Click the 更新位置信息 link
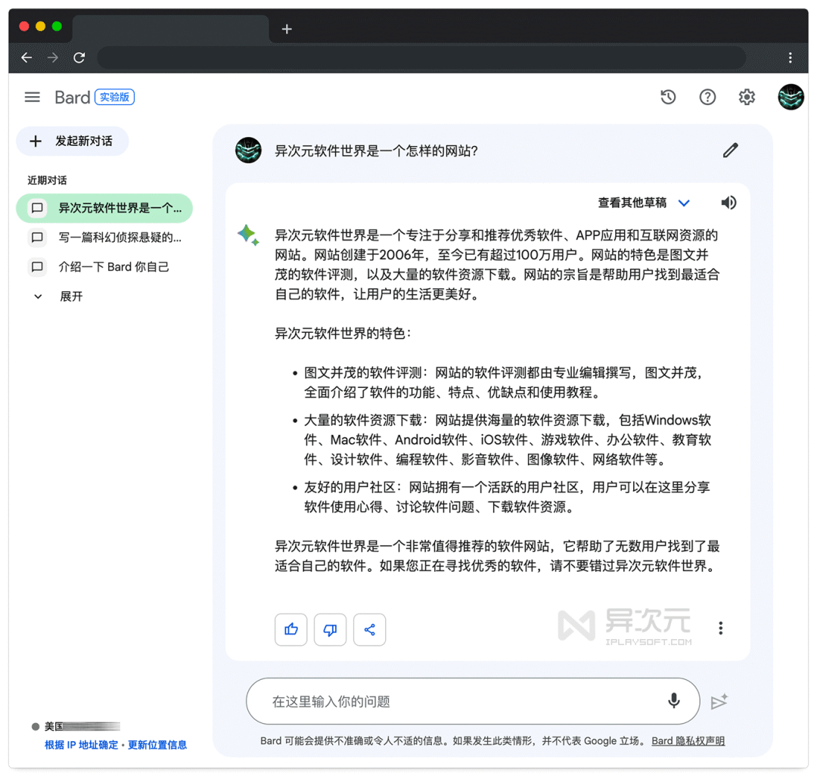This screenshot has width=817, height=776. click(157, 745)
